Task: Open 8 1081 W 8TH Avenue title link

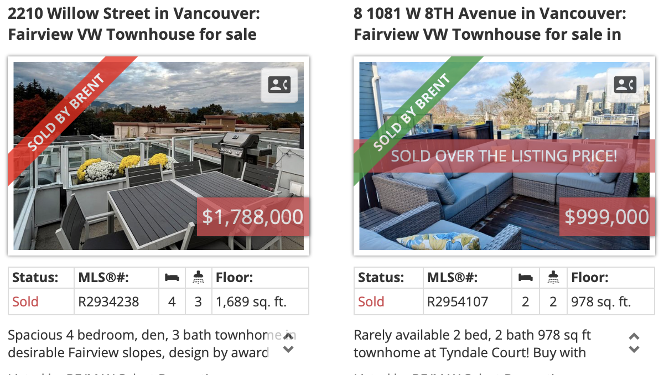Action: 490,24
